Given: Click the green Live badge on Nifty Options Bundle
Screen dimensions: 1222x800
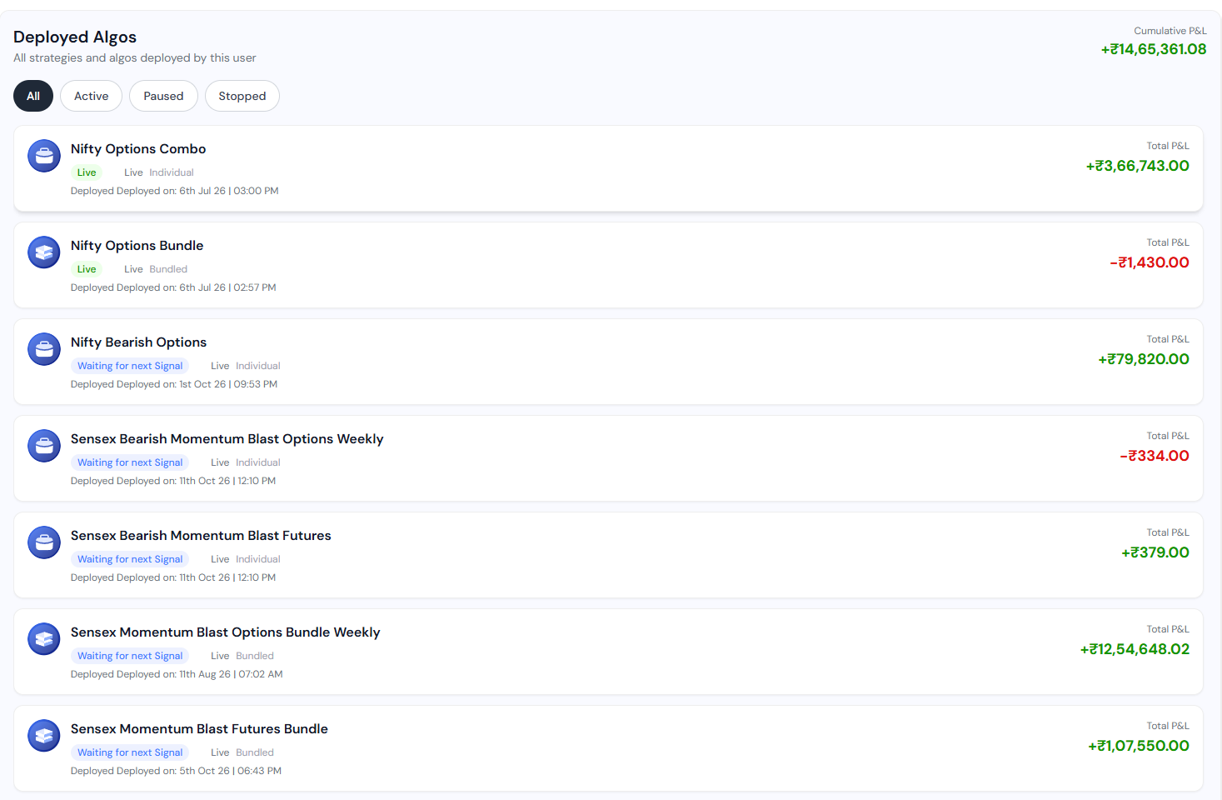Looking at the screenshot, I should tap(87, 269).
